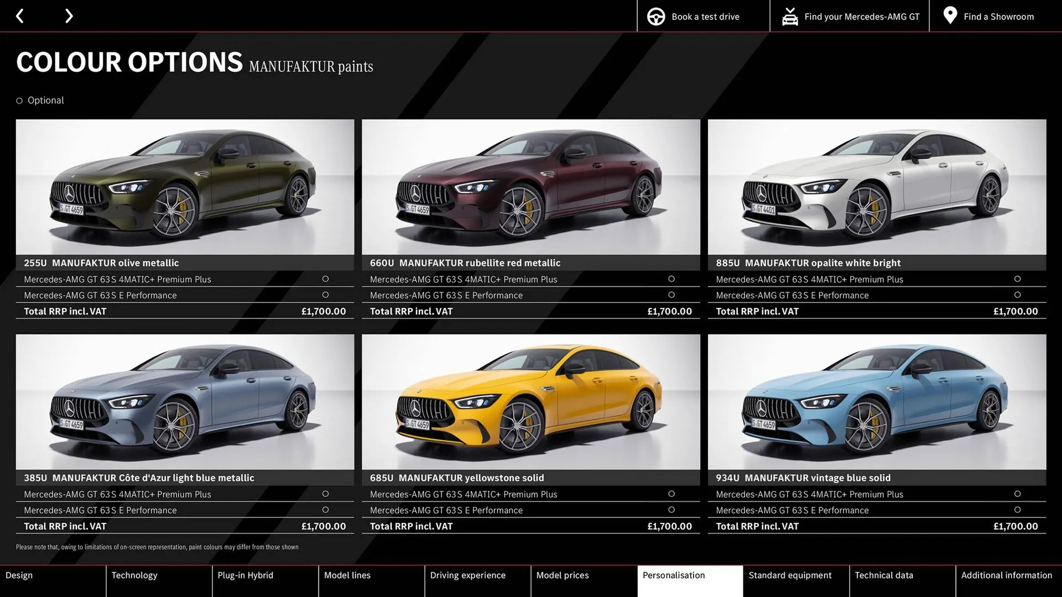This screenshot has width=1062, height=597.
Task: Navigate back using the left arrow
Action: pyautogui.click(x=20, y=15)
